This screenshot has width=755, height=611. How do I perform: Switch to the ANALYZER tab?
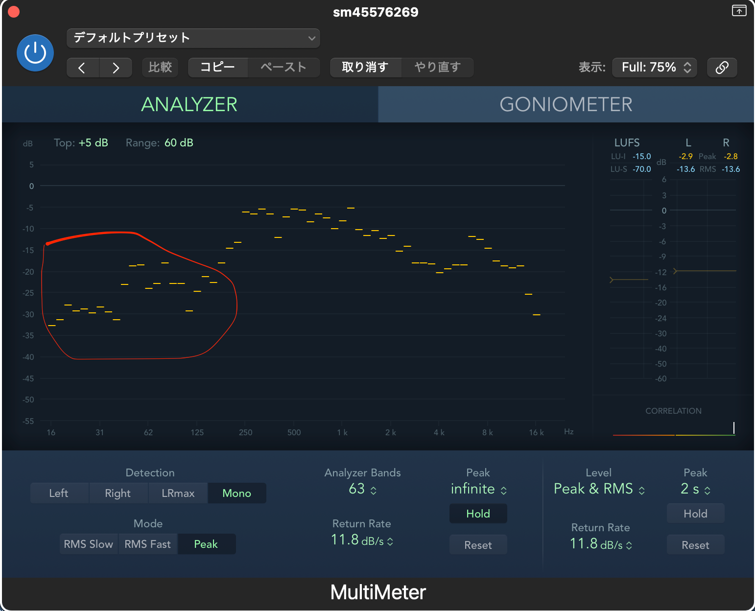(189, 104)
